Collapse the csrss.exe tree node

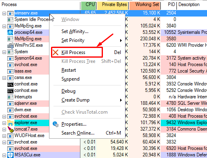click(x=4, y=78)
